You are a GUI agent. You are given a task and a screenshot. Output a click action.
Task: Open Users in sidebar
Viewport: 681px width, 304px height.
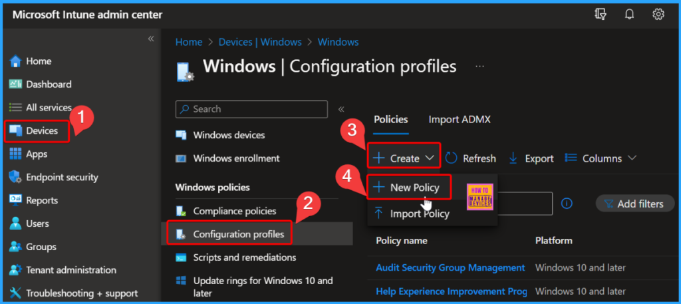pos(37,224)
